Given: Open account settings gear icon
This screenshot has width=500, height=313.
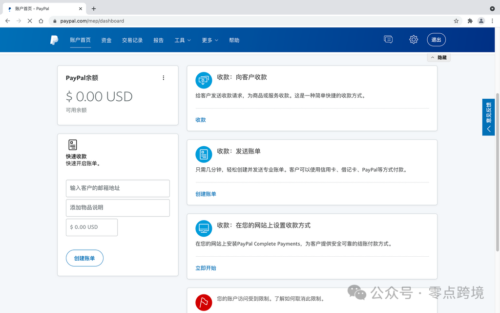Looking at the screenshot, I should (x=414, y=40).
